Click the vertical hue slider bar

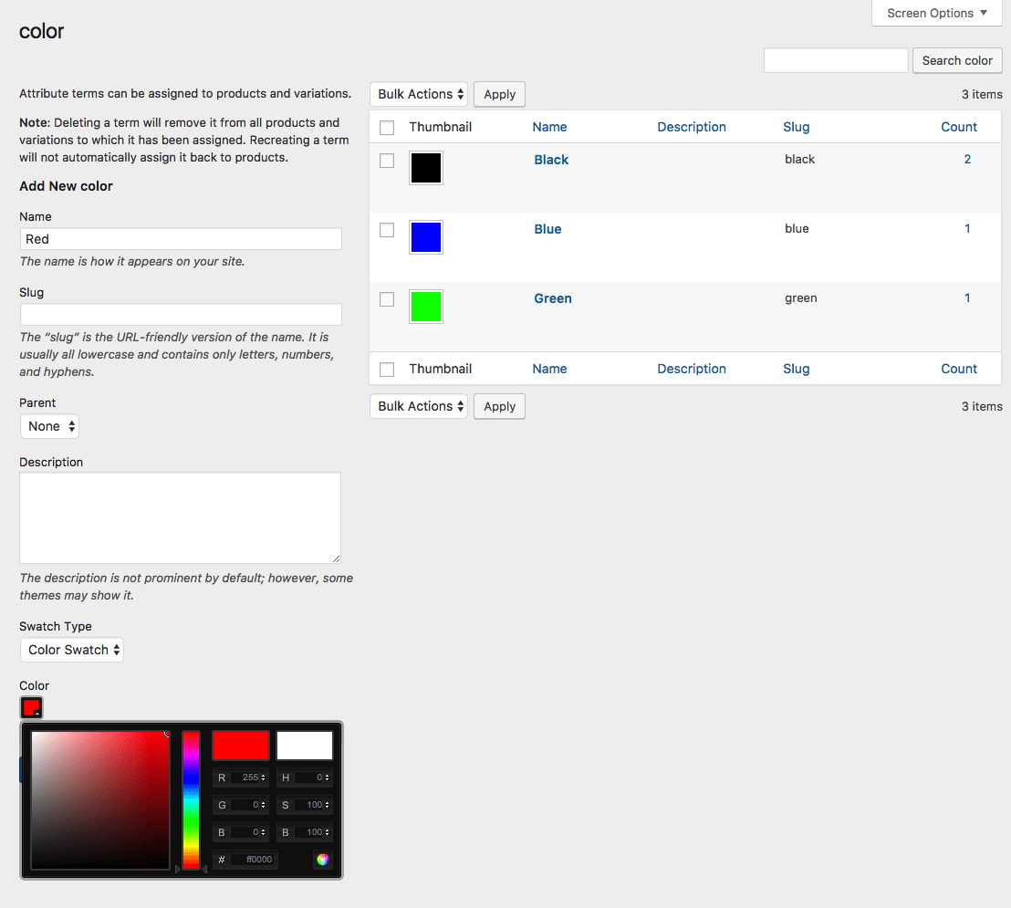[x=191, y=799]
